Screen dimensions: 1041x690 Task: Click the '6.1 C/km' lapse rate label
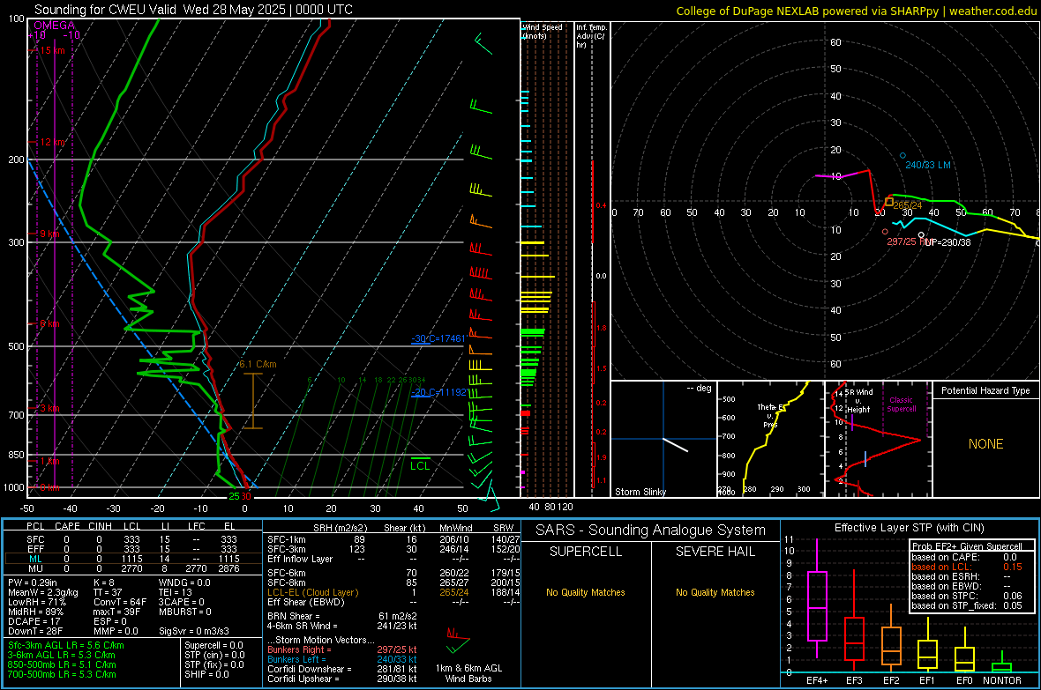(x=258, y=364)
